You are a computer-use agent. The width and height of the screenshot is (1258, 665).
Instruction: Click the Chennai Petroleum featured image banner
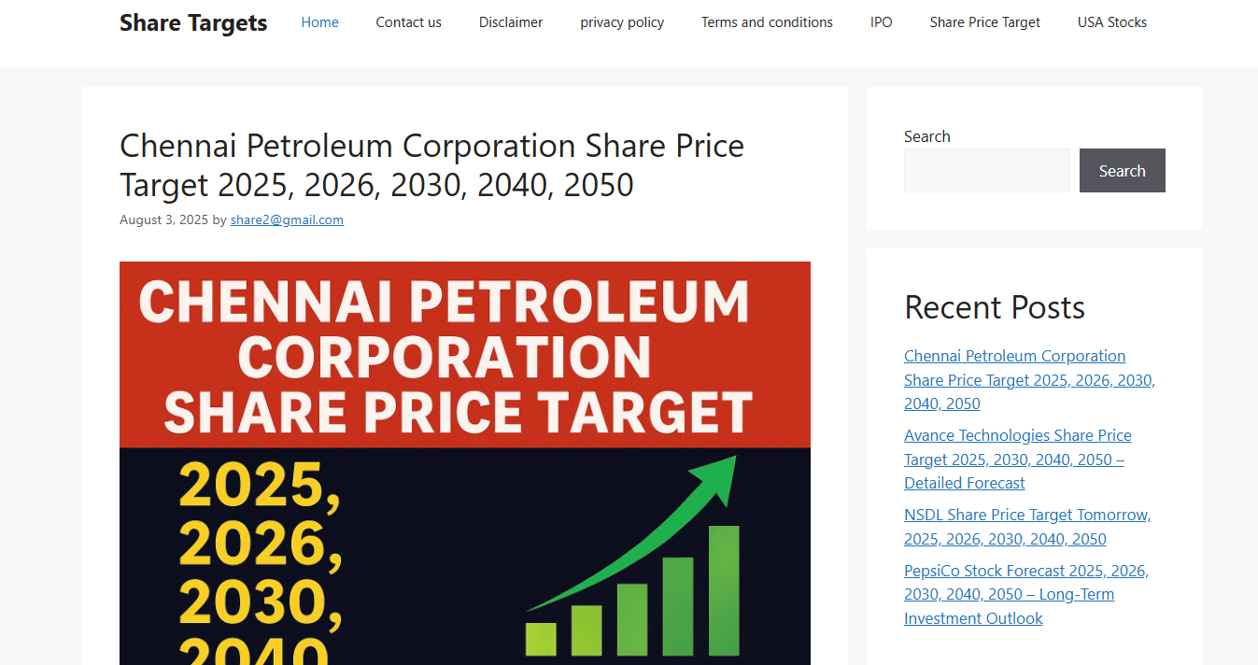click(465, 463)
